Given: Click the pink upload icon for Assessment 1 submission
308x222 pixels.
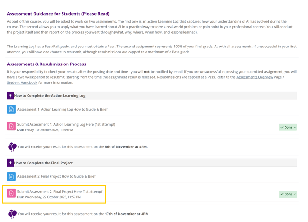Looking at the screenshot, I should tap(11, 127).
